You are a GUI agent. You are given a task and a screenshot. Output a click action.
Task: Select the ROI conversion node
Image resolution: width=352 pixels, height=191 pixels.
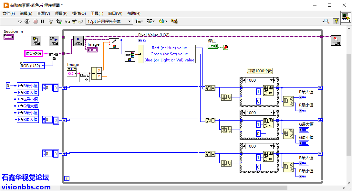pos(84,77)
